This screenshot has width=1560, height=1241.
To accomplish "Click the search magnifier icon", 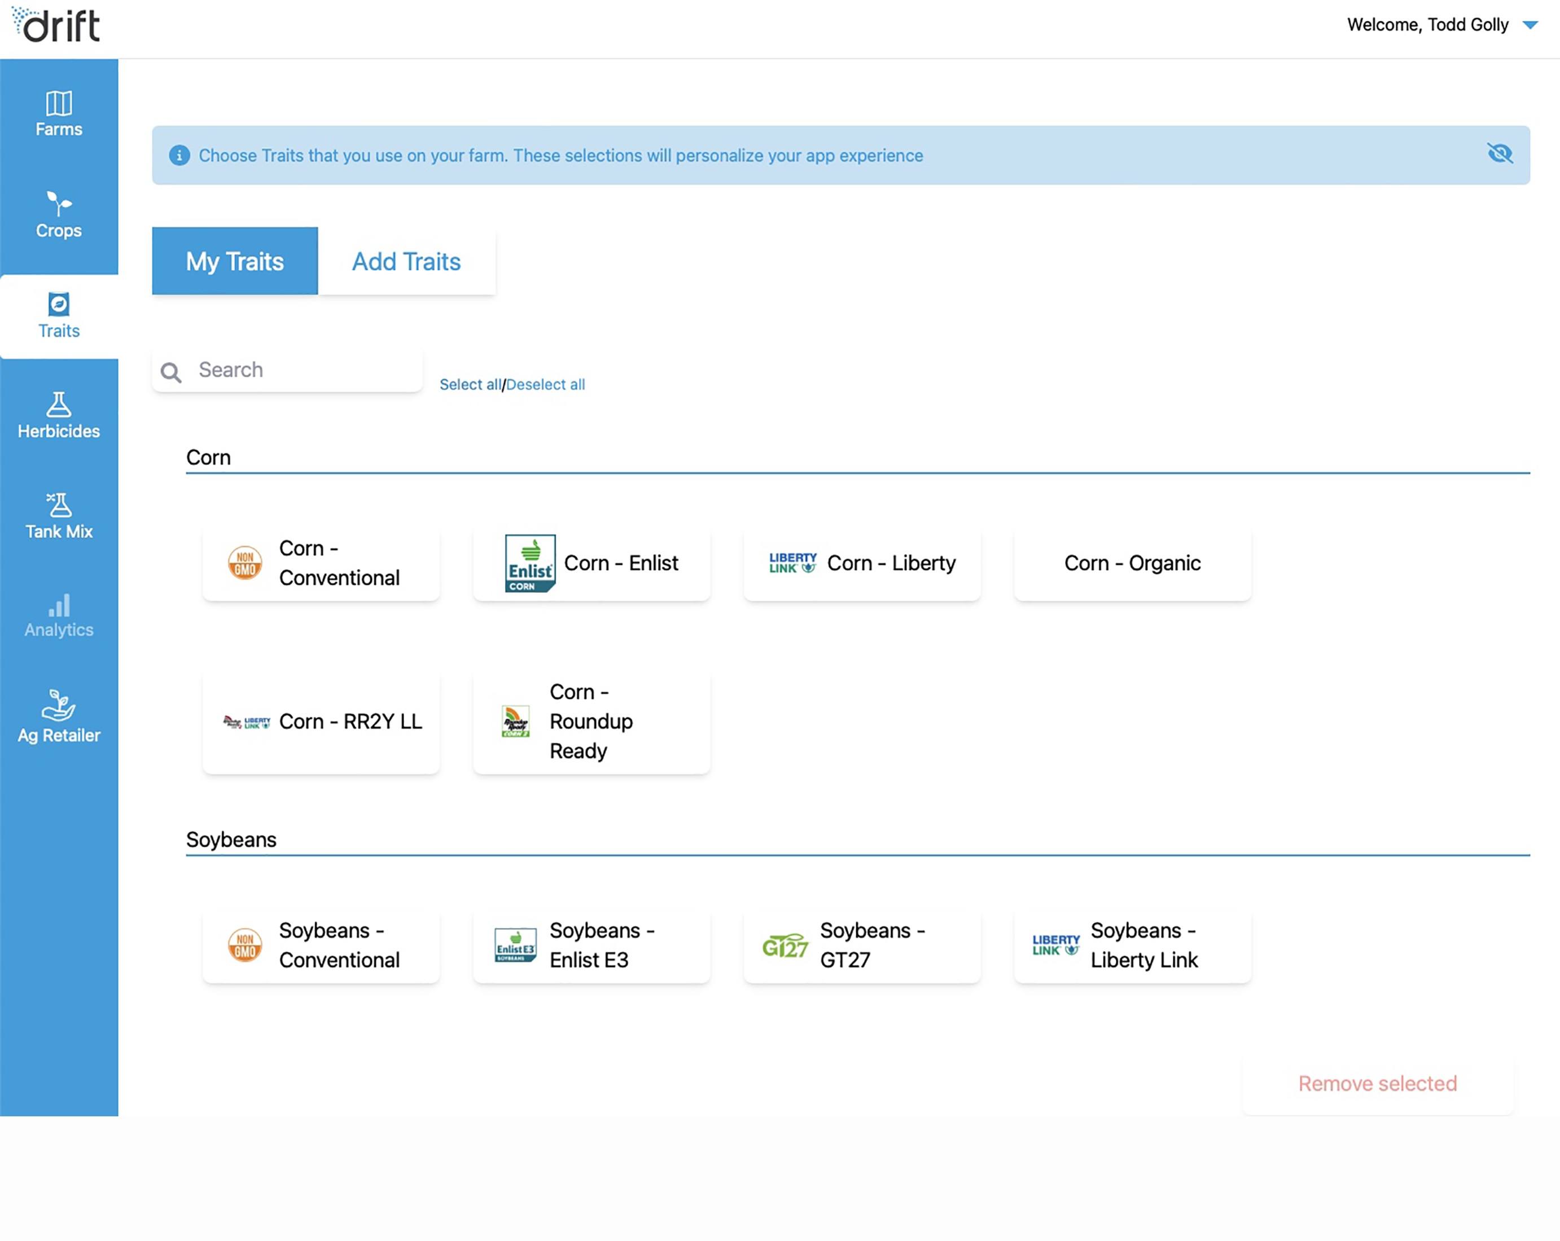I will click(x=171, y=372).
